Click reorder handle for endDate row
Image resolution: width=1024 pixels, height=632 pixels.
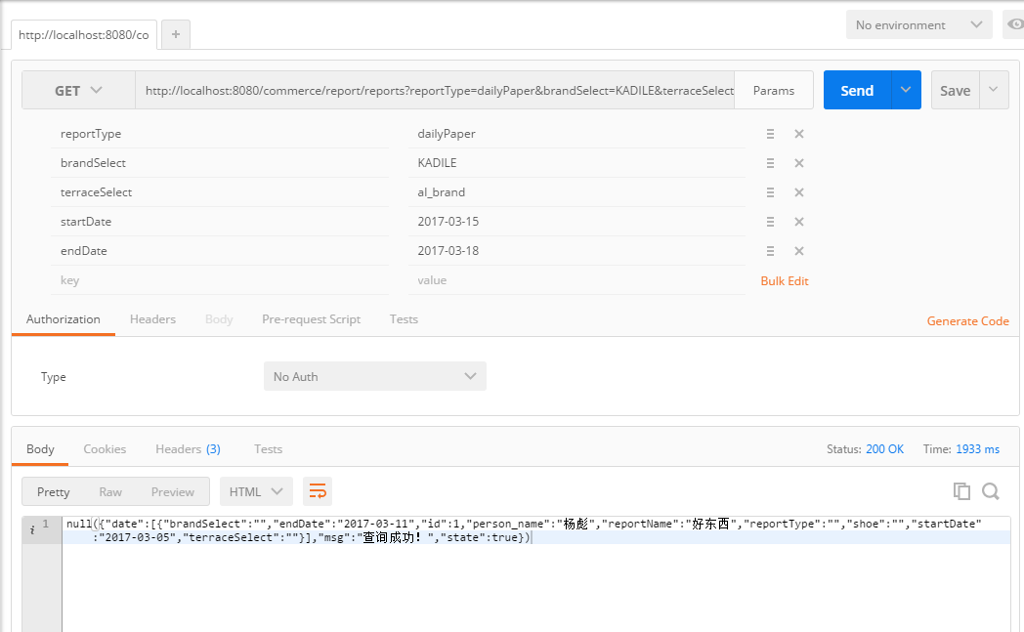[771, 251]
